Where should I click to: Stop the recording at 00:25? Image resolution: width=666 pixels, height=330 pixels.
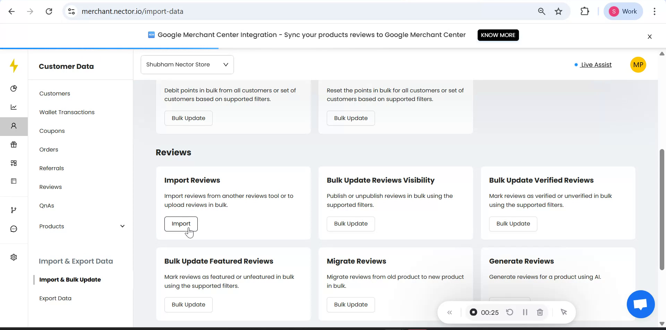(473, 312)
